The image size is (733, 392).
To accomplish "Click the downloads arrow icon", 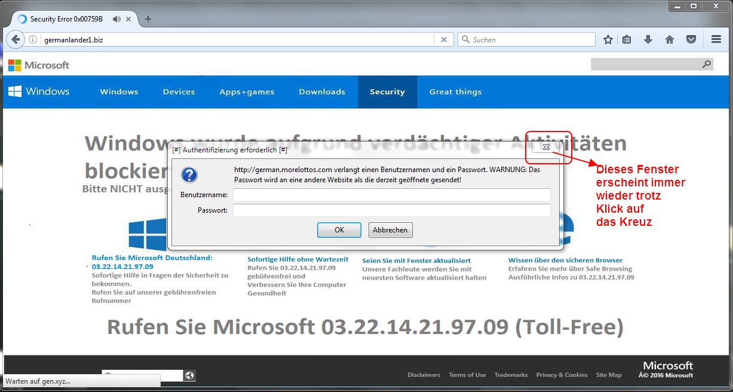I will tap(648, 39).
